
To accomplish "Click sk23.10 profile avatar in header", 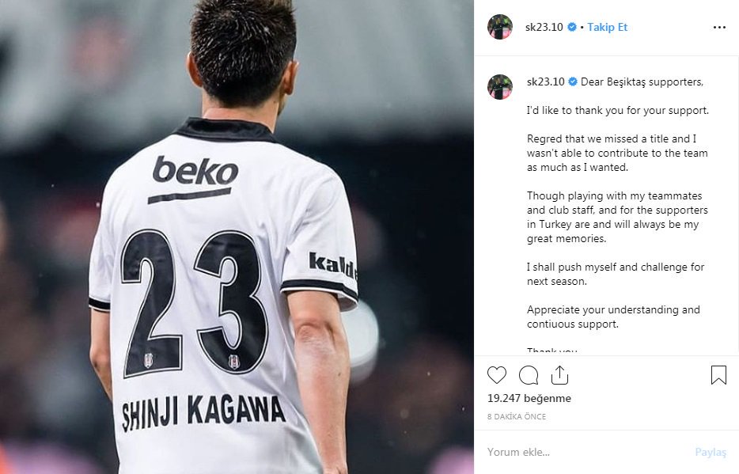I will (x=500, y=27).
